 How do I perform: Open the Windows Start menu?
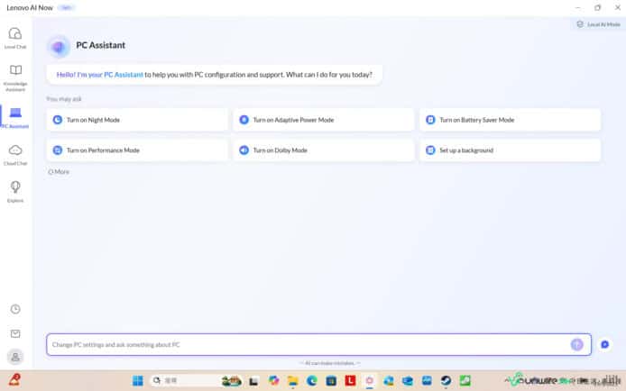pos(138,380)
